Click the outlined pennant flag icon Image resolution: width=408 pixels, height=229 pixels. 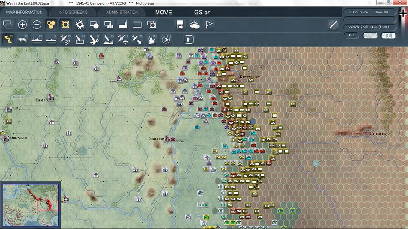pyautogui.click(x=209, y=25)
